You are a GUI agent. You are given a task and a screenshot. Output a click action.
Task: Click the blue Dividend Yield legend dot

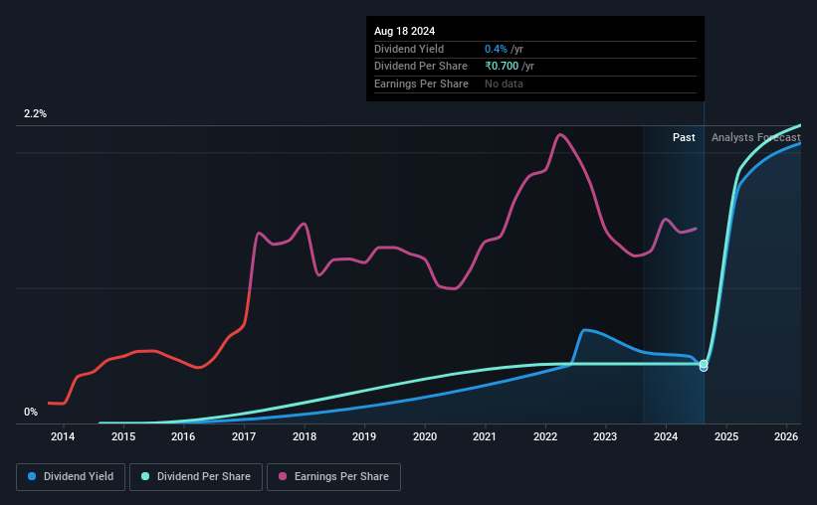tap(32, 476)
